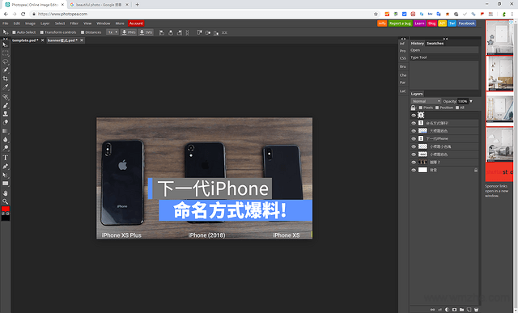Export image with the PNG button
518x313 pixels.
coord(129,32)
